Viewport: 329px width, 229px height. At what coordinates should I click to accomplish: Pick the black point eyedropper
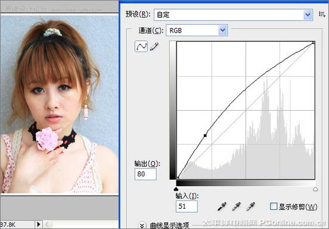(222, 206)
